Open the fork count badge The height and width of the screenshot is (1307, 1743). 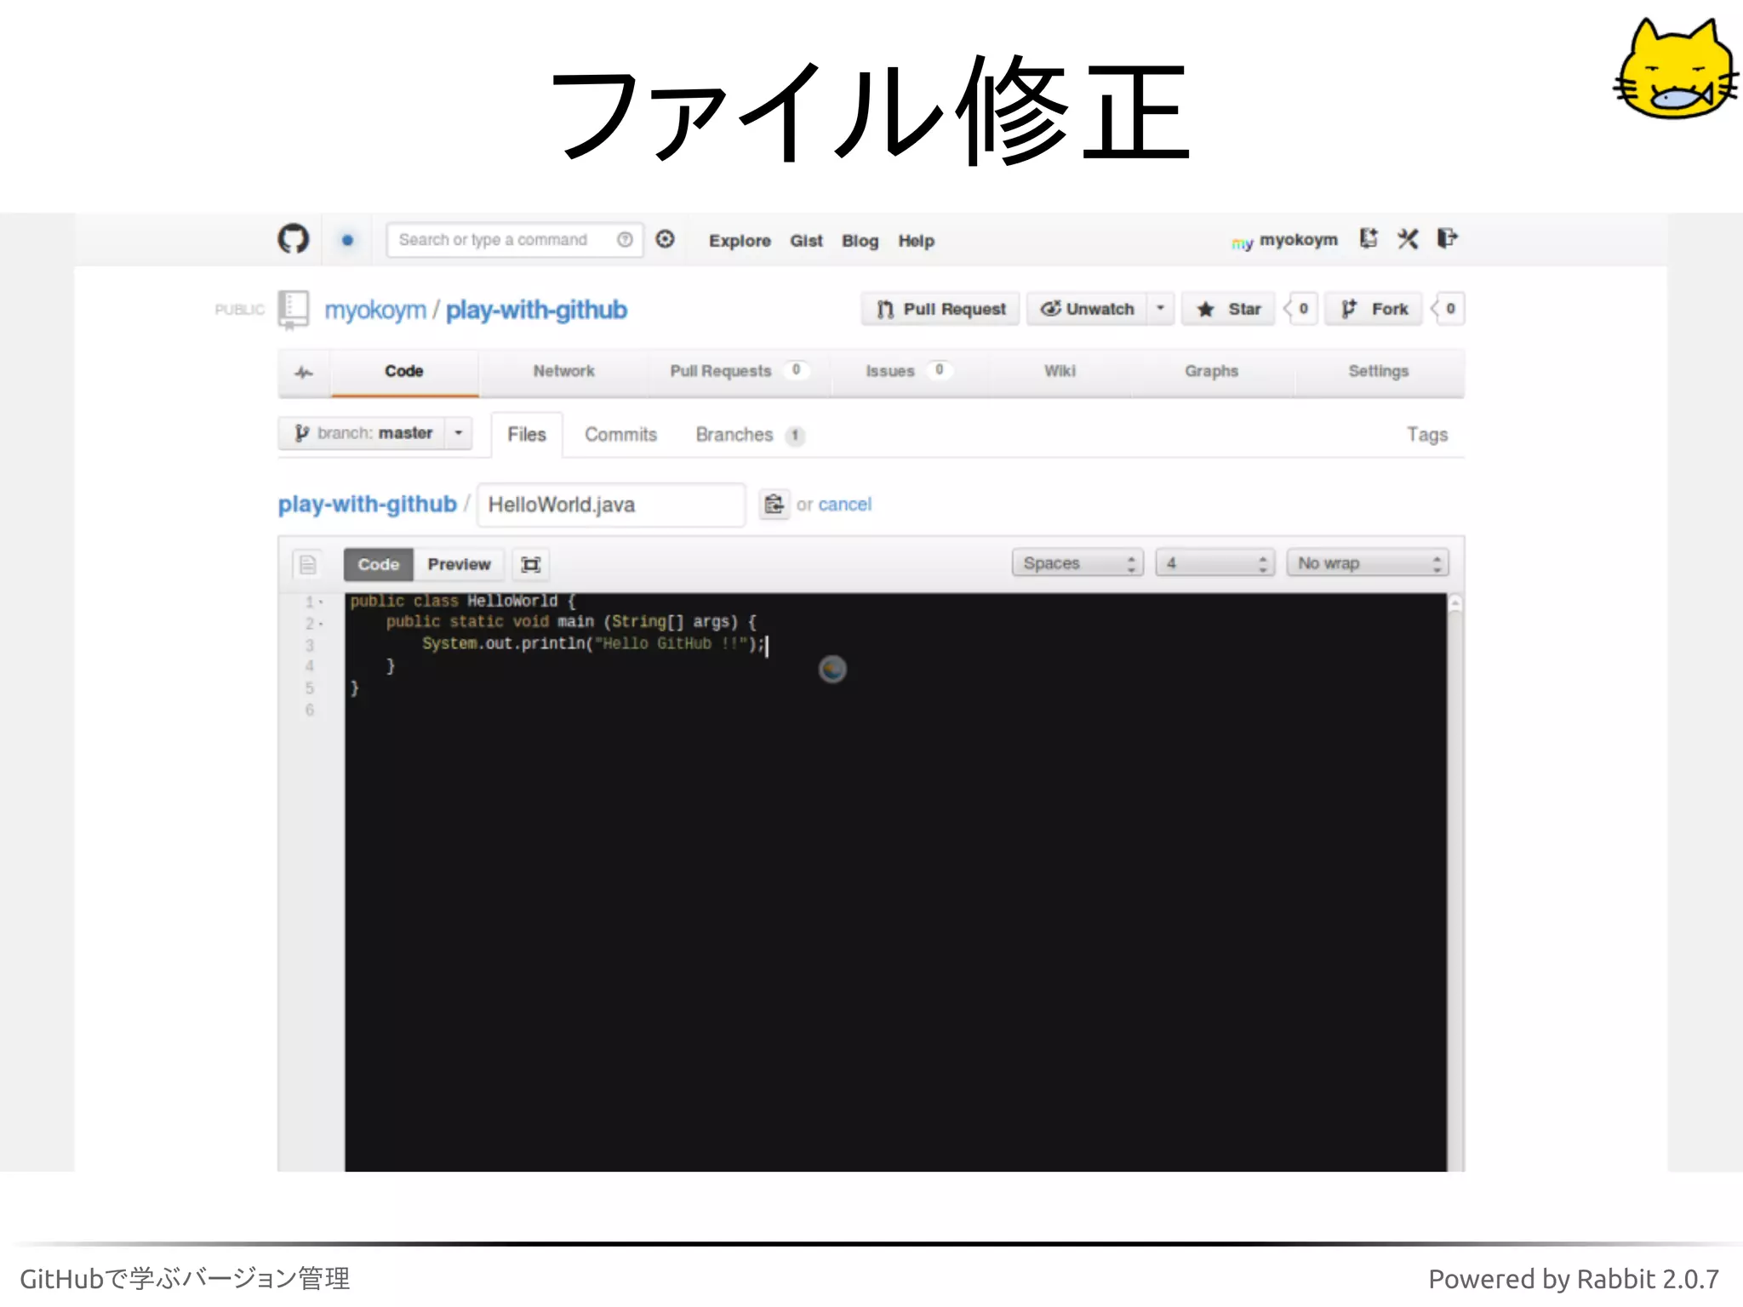pos(1449,309)
